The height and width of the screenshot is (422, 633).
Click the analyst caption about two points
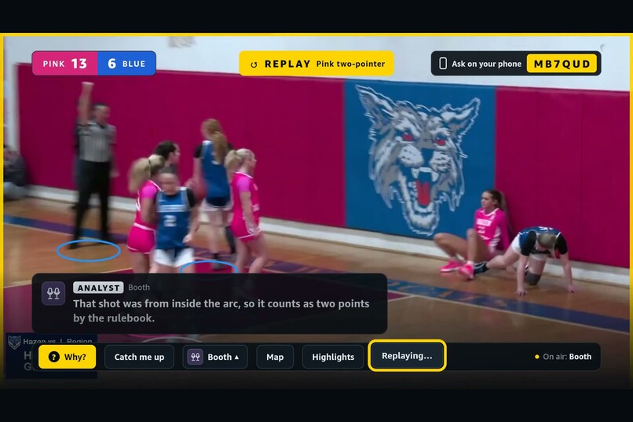[x=221, y=311]
